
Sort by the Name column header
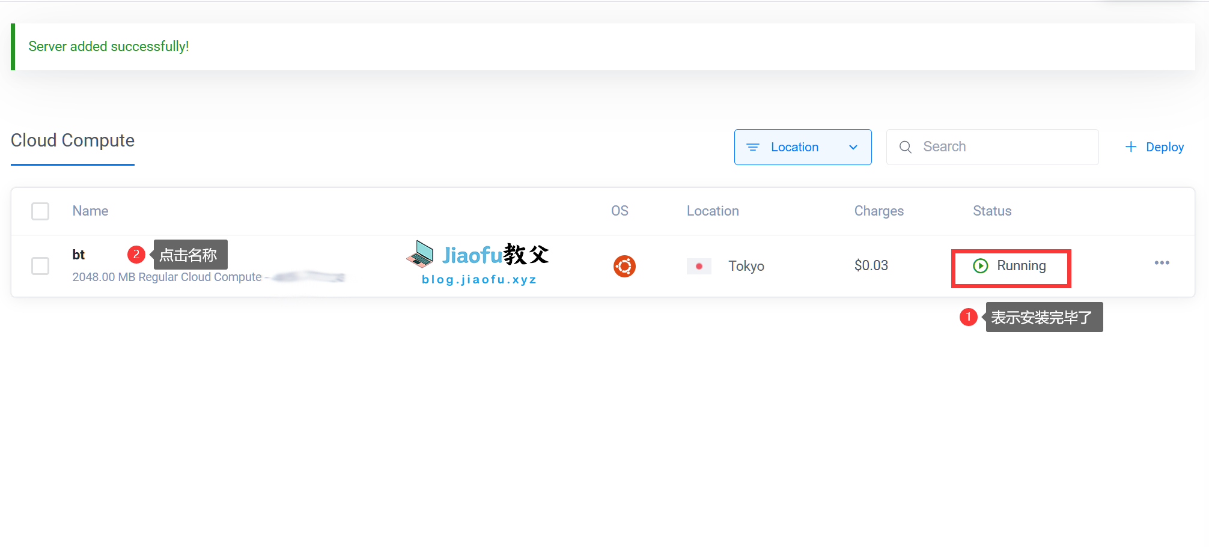click(x=90, y=211)
